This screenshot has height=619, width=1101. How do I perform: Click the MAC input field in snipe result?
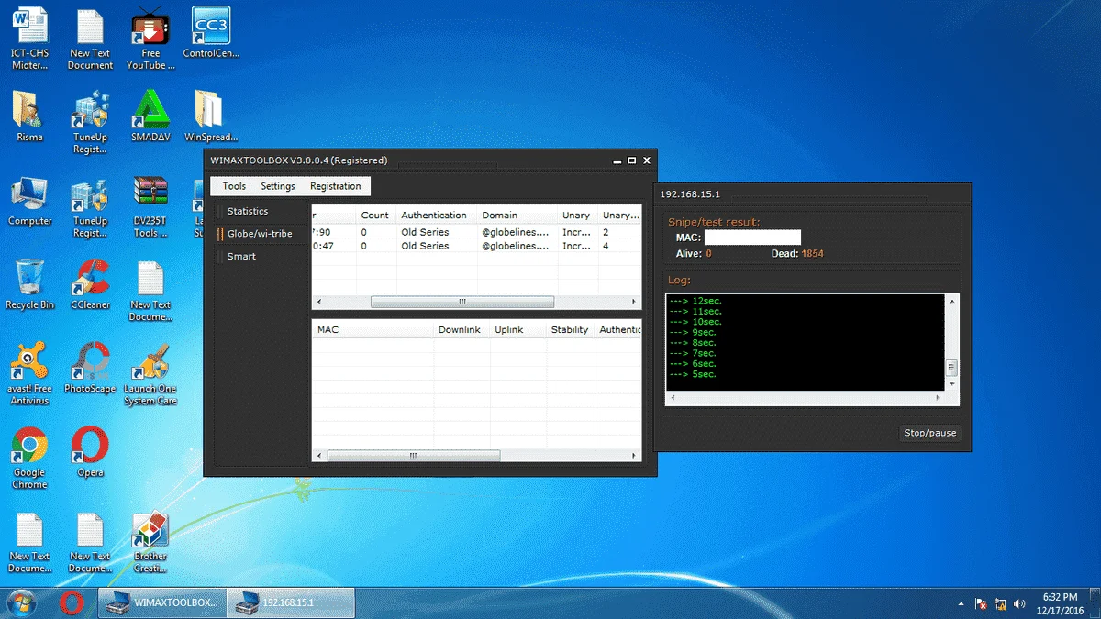(x=752, y=238)
